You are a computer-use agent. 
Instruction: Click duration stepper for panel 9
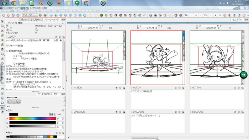click(218, 28)
